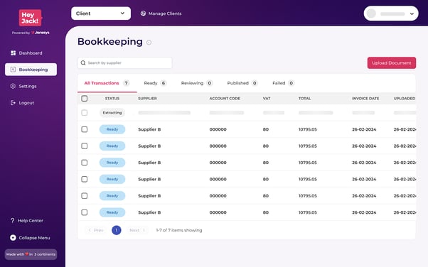The height and width of the screenshot is (267, 428).
Task: Focus the Search by supplier field
Action: pos(124,62)
